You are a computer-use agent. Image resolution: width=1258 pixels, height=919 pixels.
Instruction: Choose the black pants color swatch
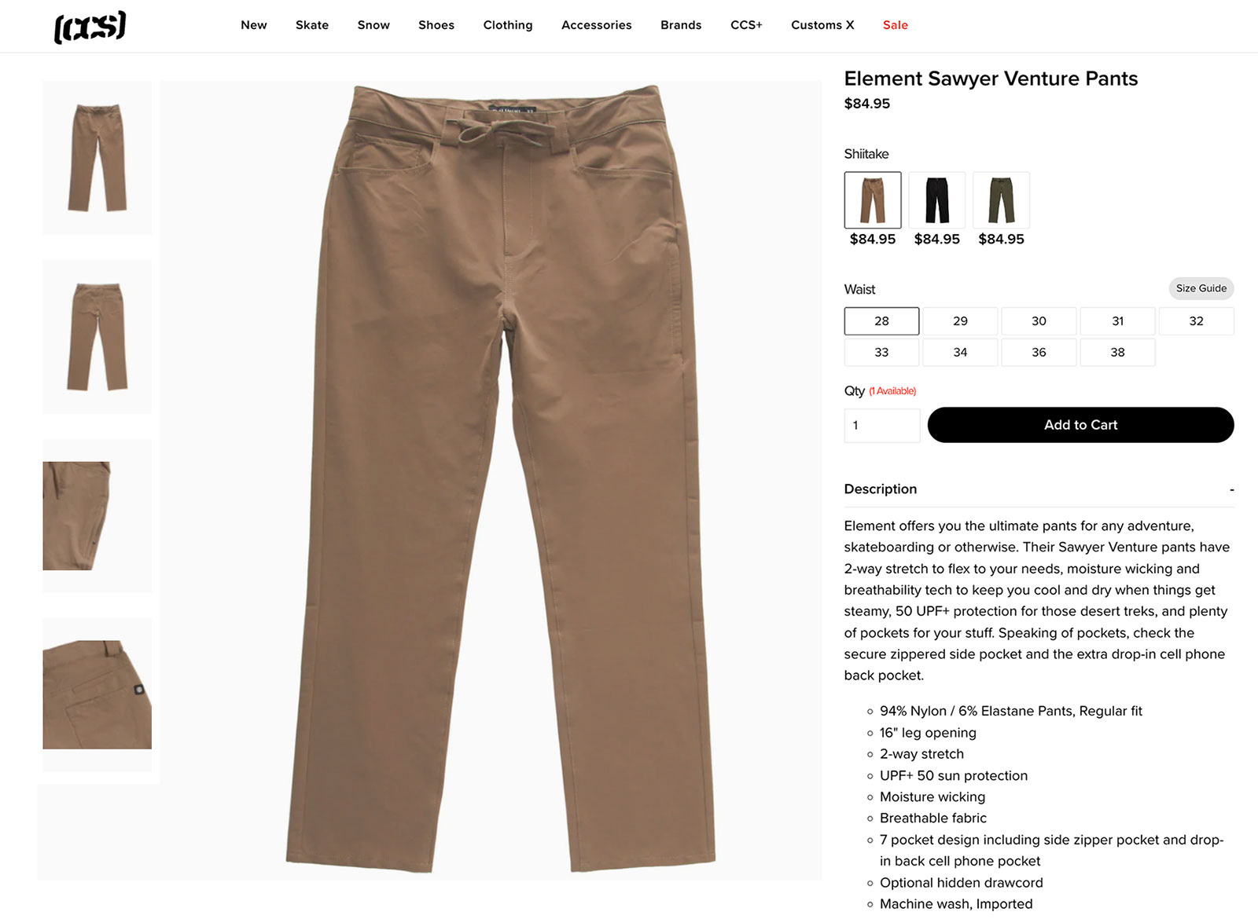tap(937, 200)
